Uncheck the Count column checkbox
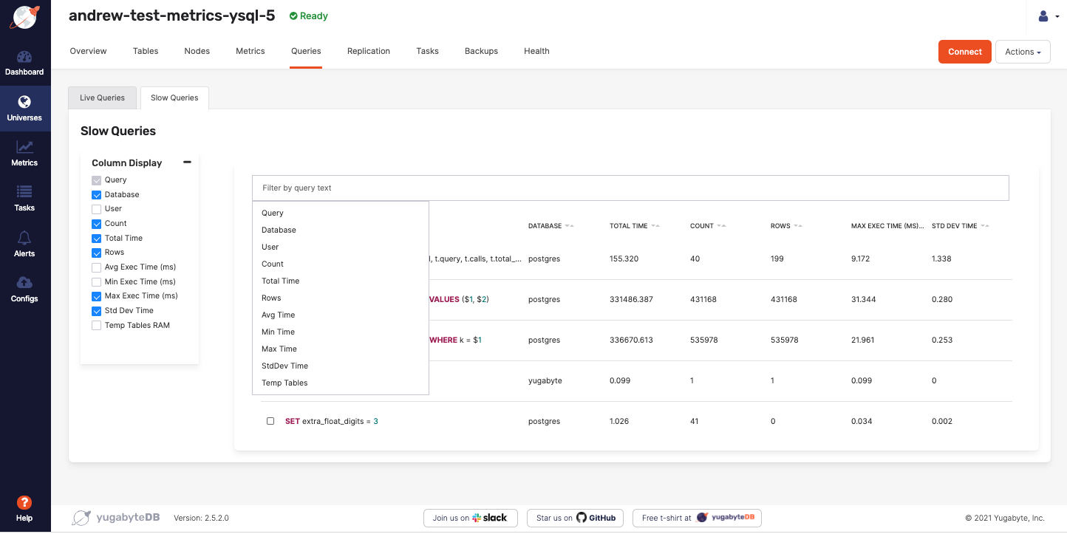 coord(96,224)
